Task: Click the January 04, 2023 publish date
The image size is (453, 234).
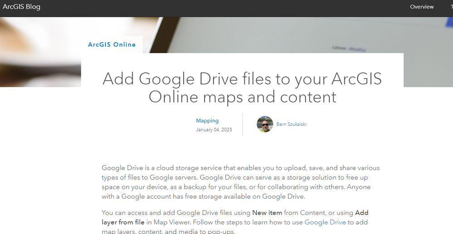Action: [x=214, y=130]
